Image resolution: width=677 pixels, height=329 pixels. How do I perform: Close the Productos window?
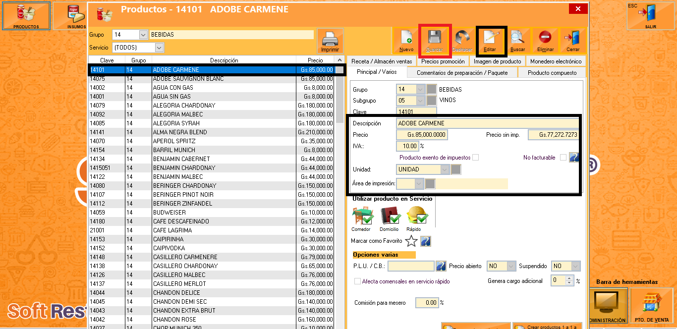(x=578, y=9)
